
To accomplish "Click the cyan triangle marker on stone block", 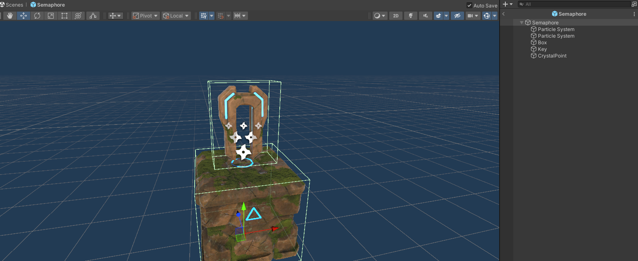I will [x=253, y=214].
